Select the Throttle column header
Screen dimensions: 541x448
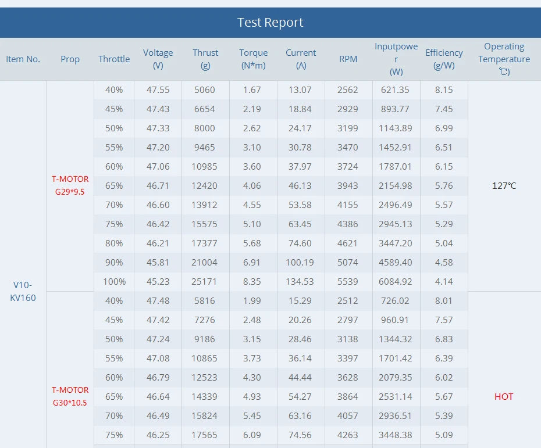click(114, 59)
